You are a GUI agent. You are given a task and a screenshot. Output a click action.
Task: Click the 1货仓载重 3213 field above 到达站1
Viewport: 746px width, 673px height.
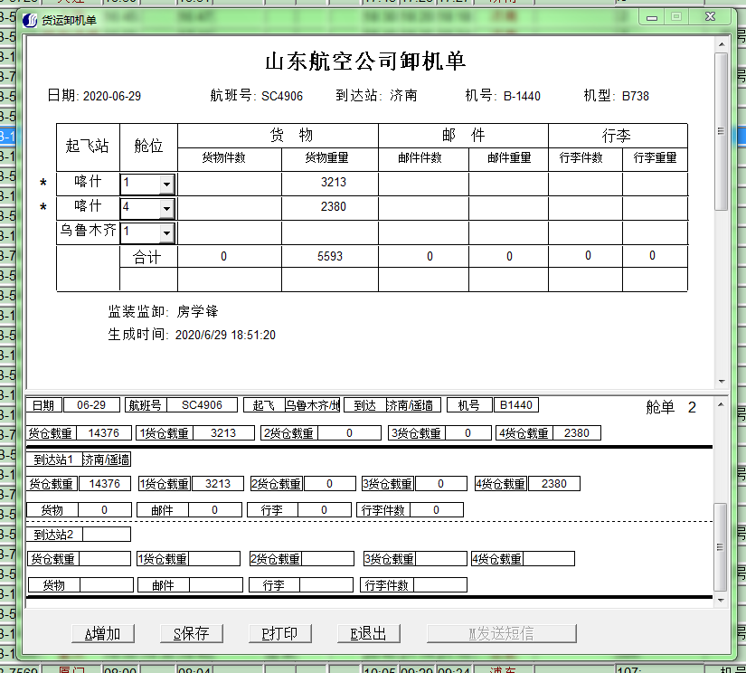coord(223,433)
